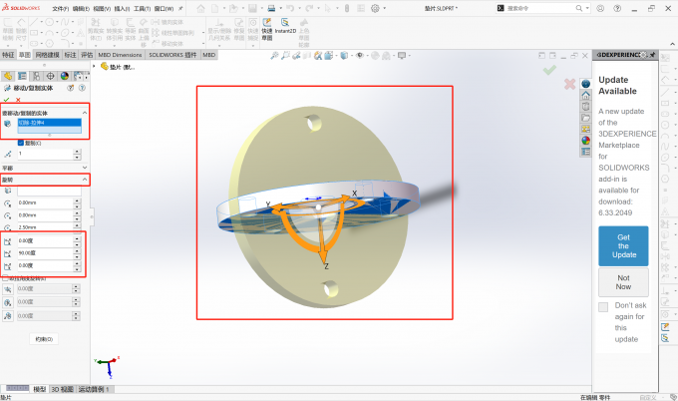Open the Options gear icon

(x=375, y=8)
